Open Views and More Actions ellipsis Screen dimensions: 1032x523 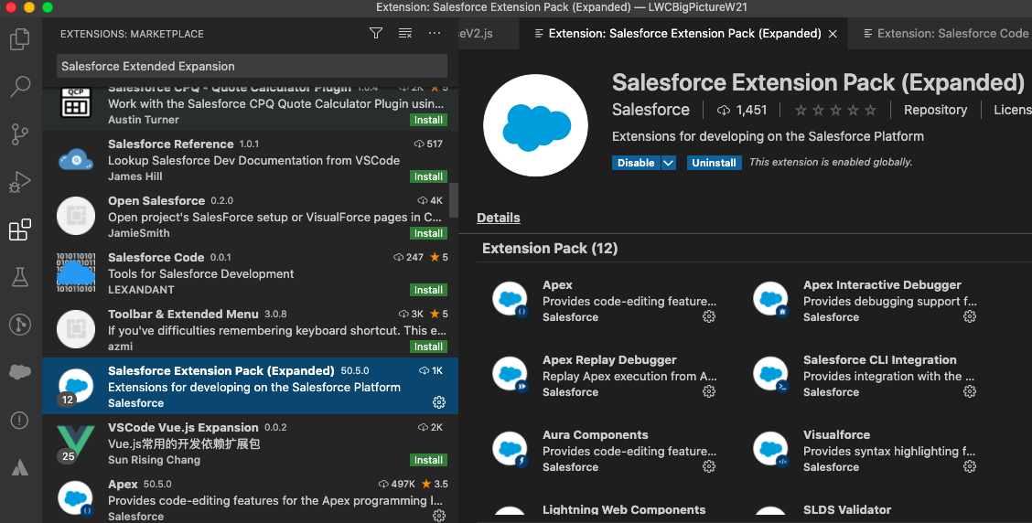point(435,34)
